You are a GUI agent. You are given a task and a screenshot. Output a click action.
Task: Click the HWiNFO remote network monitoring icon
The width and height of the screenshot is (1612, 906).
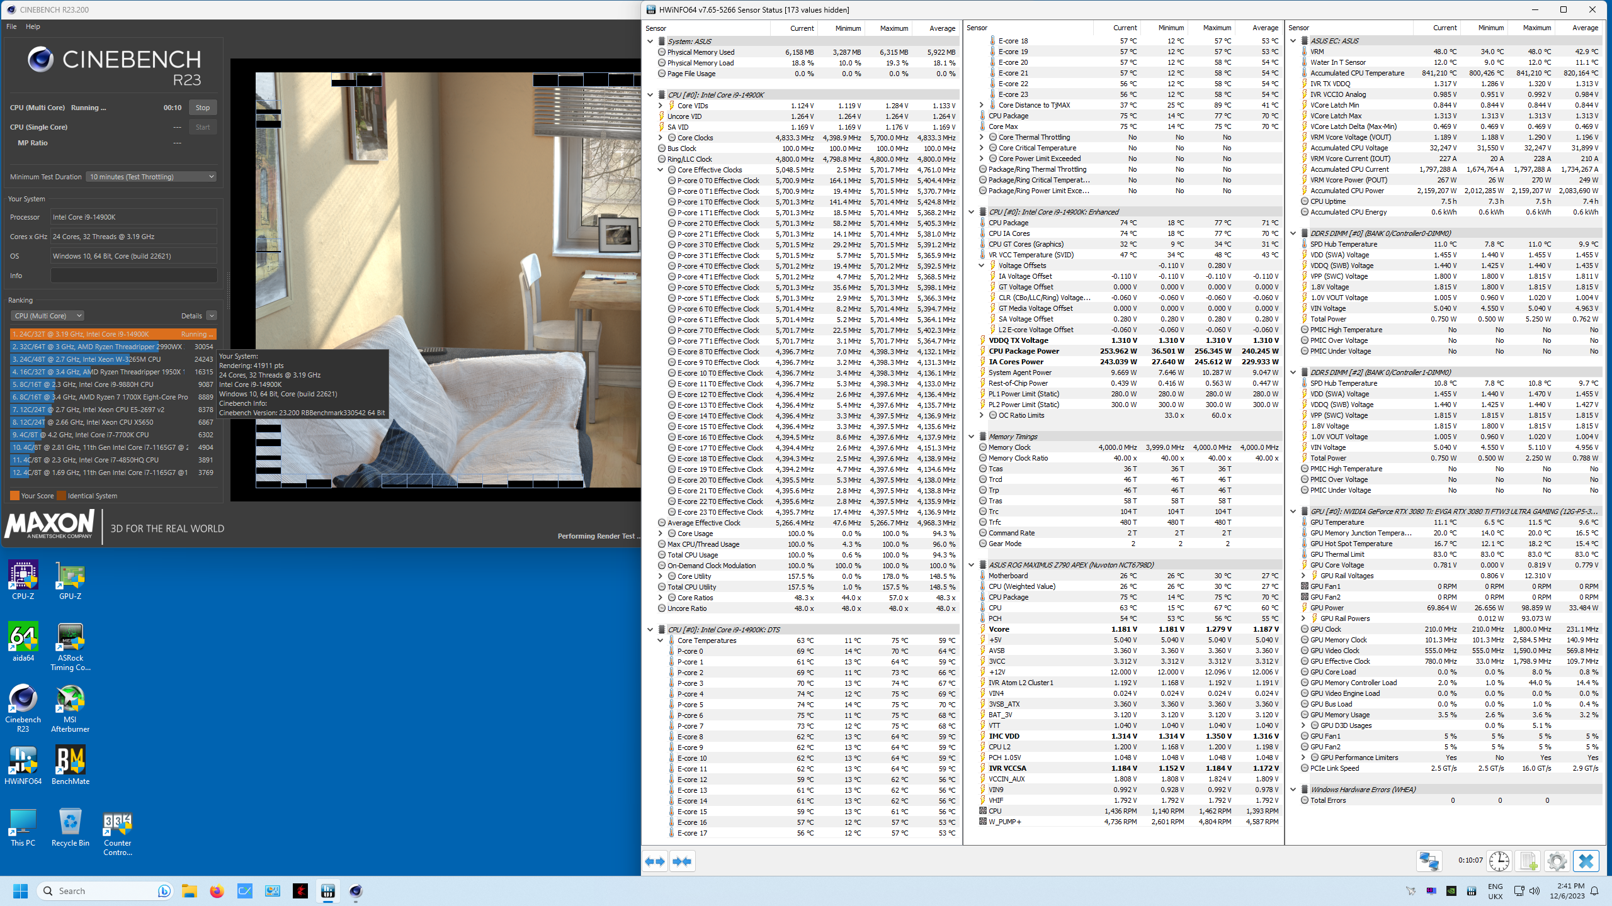point(1429,861)
